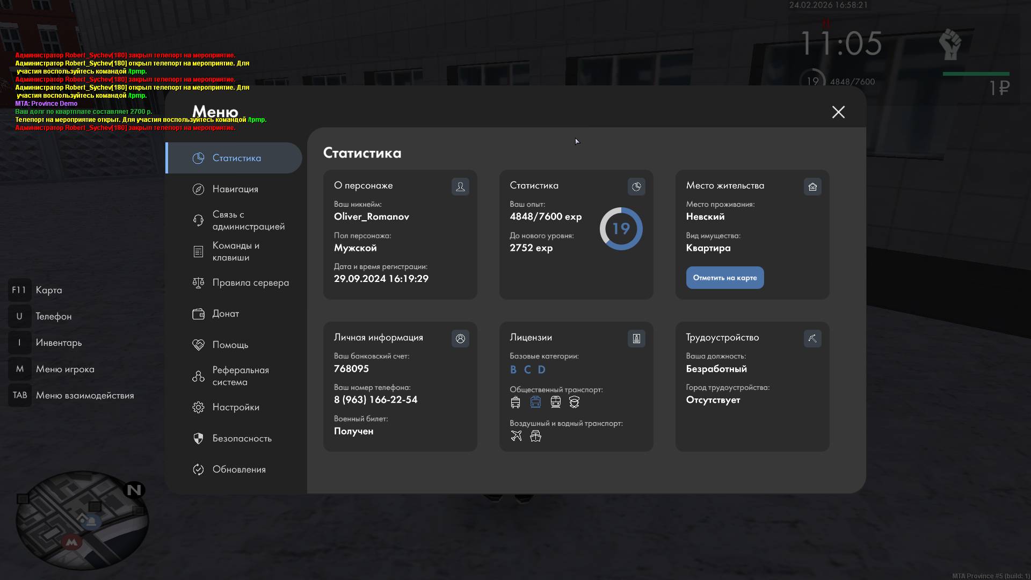Open the Навигация menu section
This screenshot has height=580, width=1031.
click(x=235, y=189)
